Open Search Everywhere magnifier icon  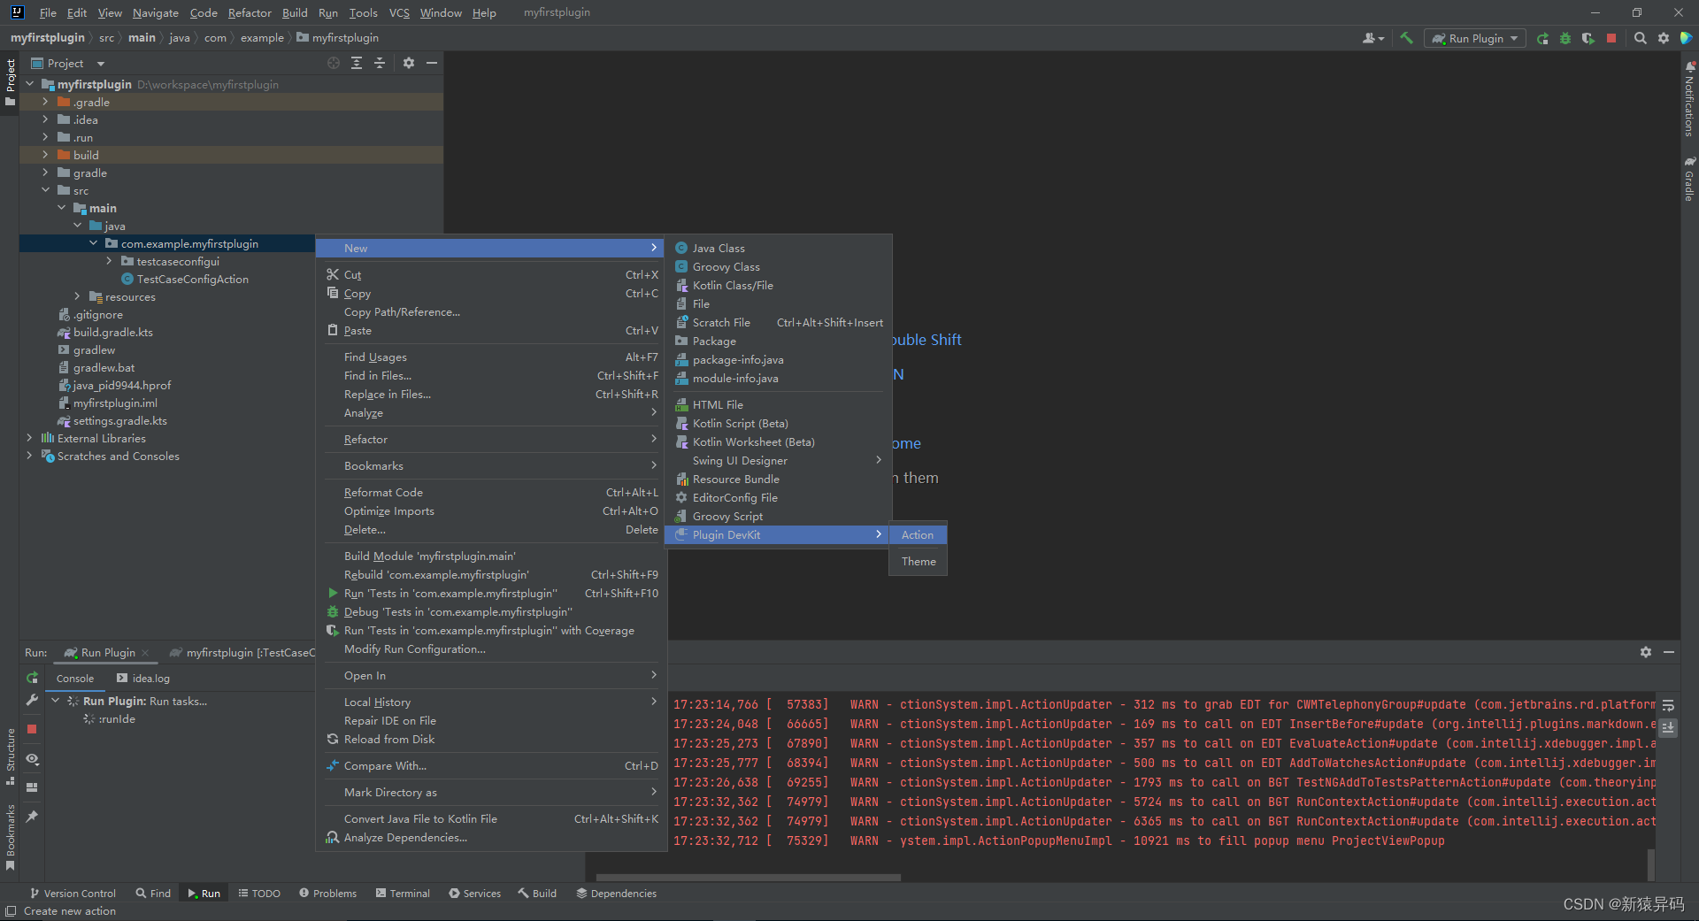[x=1641, y=38]
